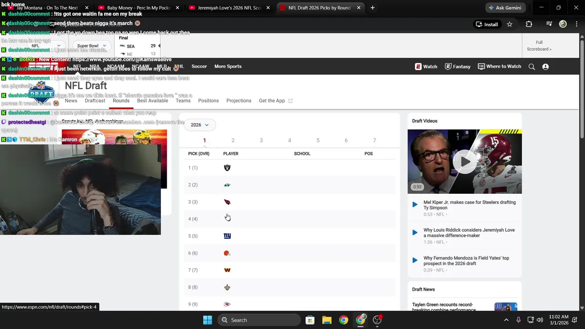Image resolution: width=585 pixels, height=329 pixels.
Task: Play the Louis Riddick video clip icon
Action: [415, 233]
